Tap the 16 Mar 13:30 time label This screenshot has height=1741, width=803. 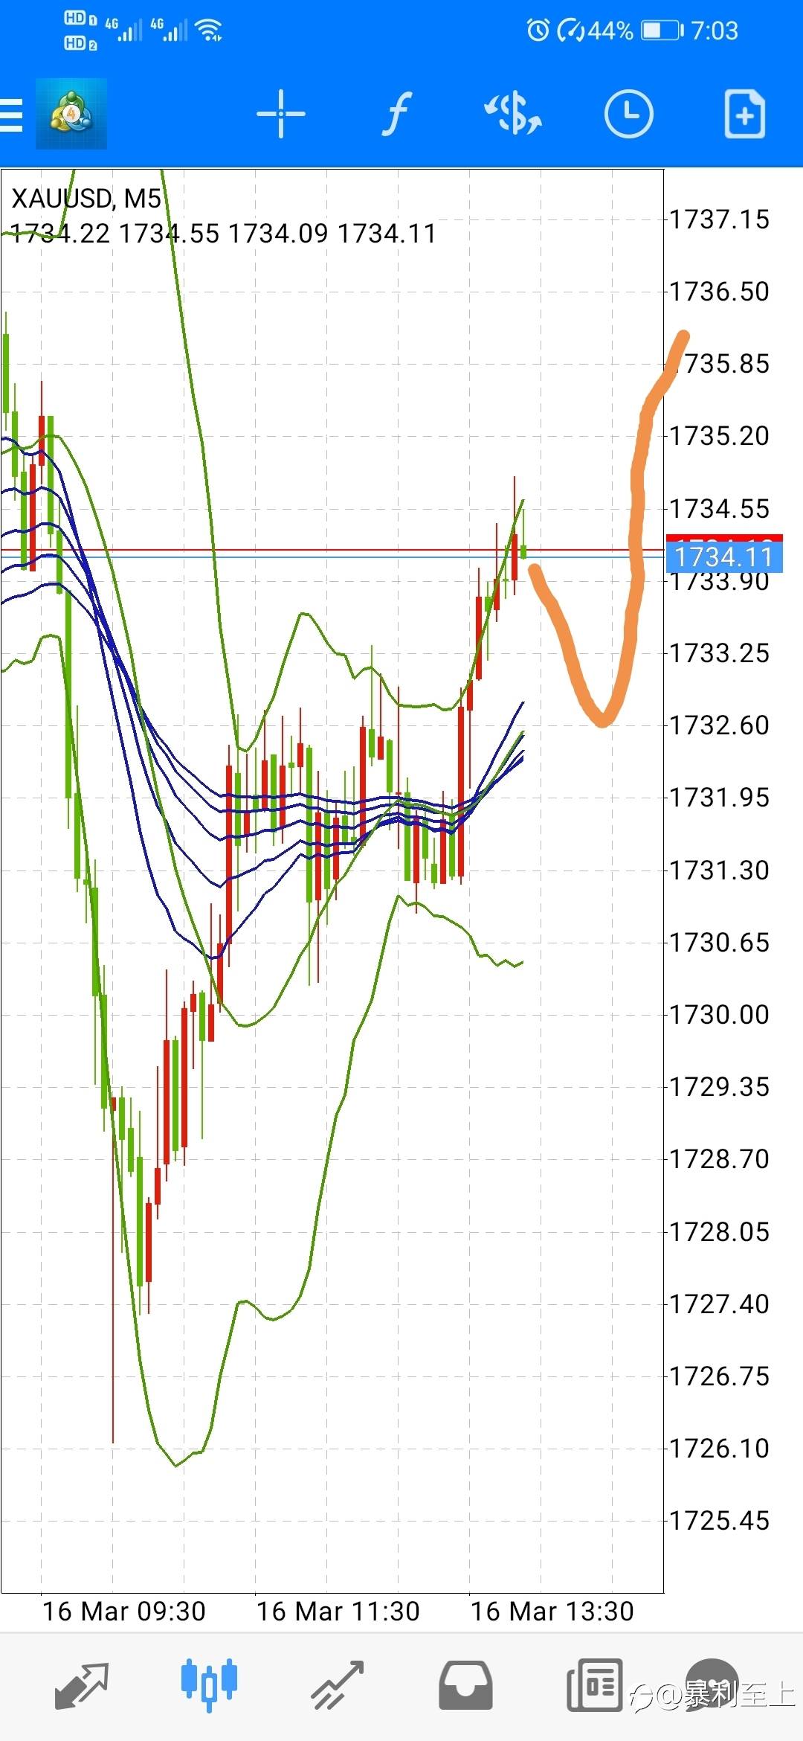point(552,1611)
